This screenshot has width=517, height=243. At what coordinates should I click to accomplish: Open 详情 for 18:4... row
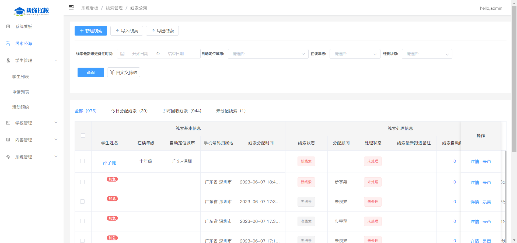point(475,183)
